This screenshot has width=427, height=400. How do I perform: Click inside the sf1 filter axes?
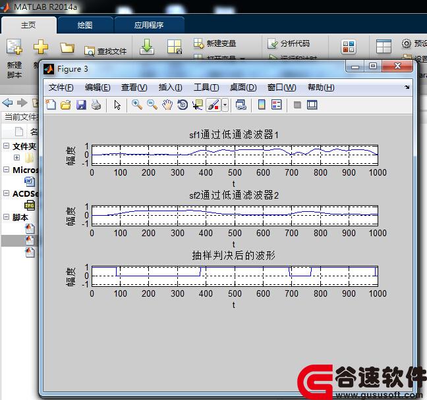point(235,155)
